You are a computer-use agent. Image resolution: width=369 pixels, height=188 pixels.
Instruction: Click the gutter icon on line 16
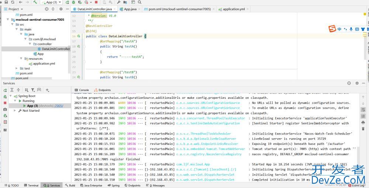pyautogui.click(x=79, y=36)
